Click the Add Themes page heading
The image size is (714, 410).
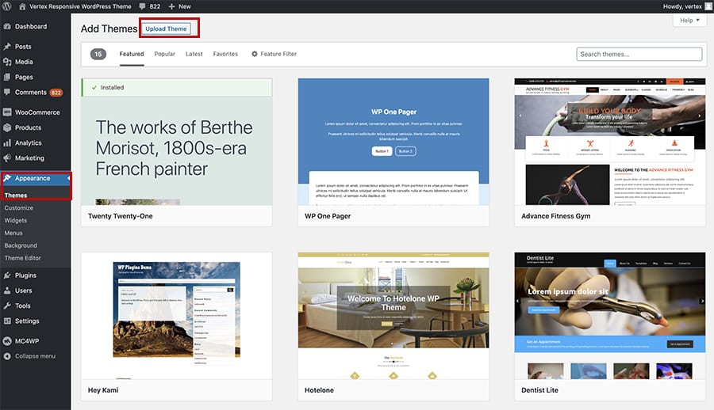point(109,28)
